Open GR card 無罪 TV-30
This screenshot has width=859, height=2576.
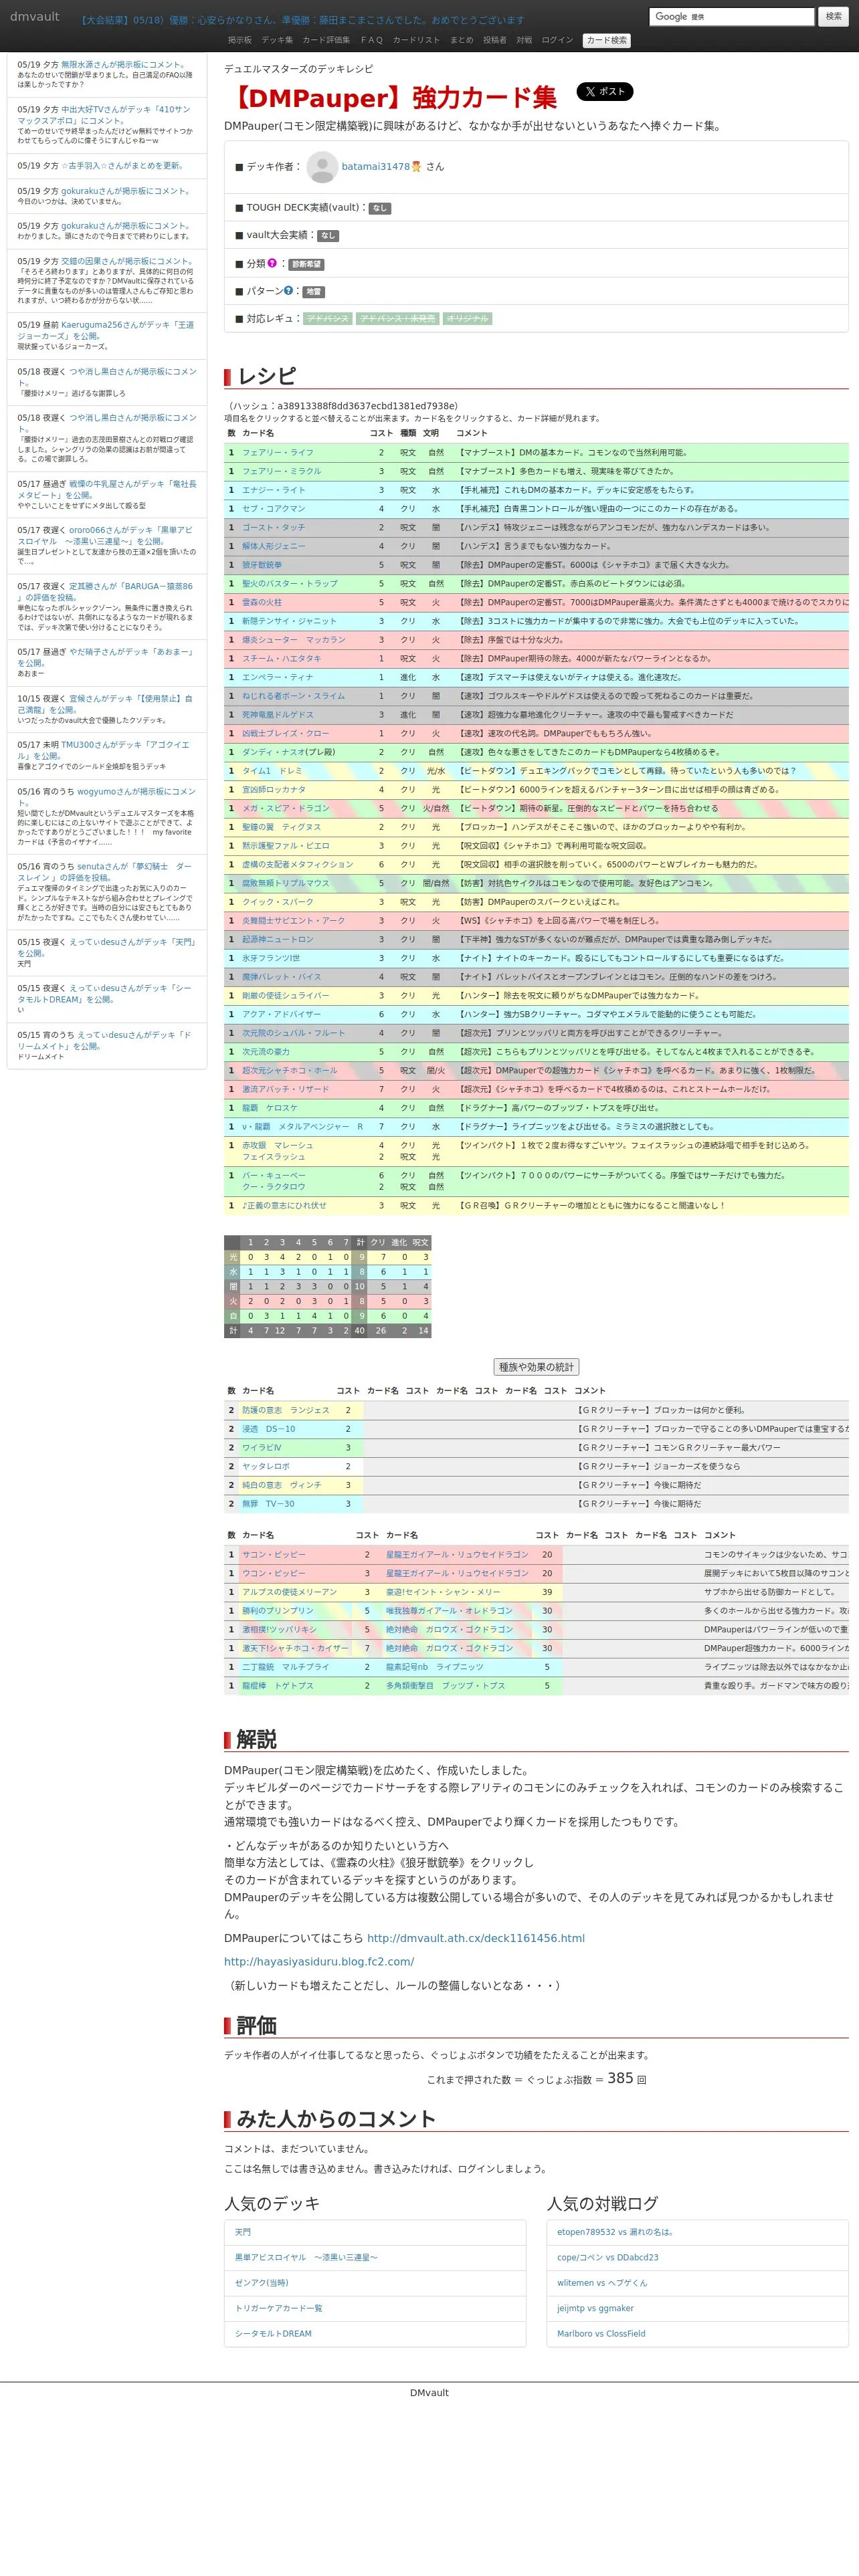point(268,1504)
